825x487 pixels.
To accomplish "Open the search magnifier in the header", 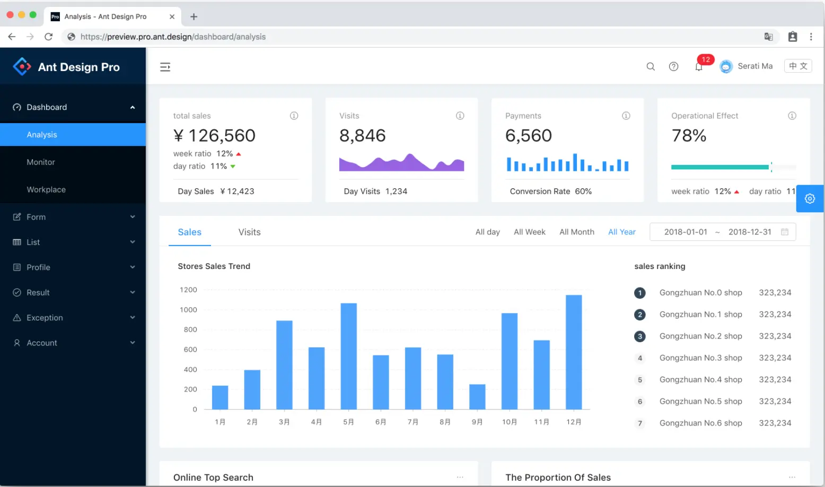I will pyautogui.click(x=651, y=66).
